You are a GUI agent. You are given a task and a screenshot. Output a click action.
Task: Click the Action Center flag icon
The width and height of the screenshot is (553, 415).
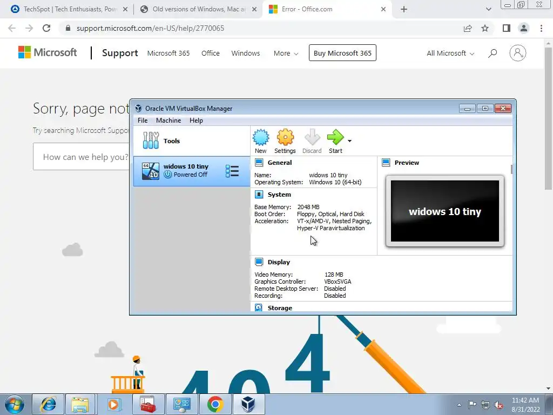click(x=472, y=405)
